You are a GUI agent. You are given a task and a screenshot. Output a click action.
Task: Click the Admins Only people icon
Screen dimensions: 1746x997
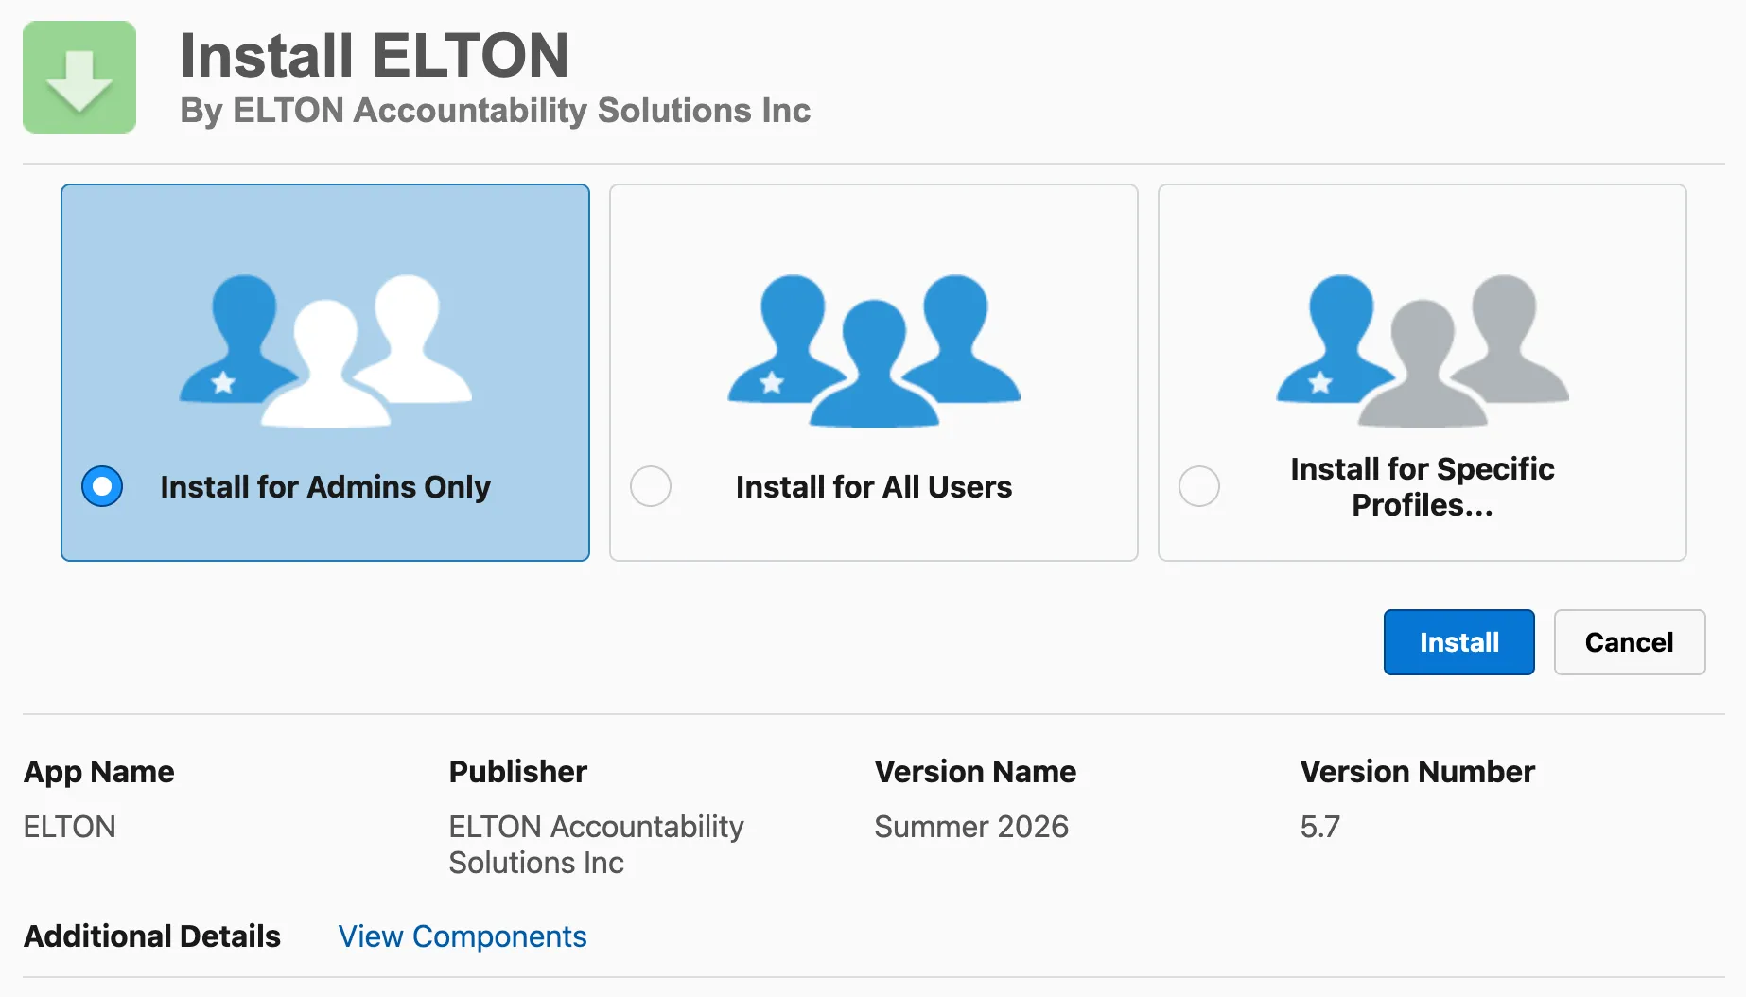[x=325, y=350]
